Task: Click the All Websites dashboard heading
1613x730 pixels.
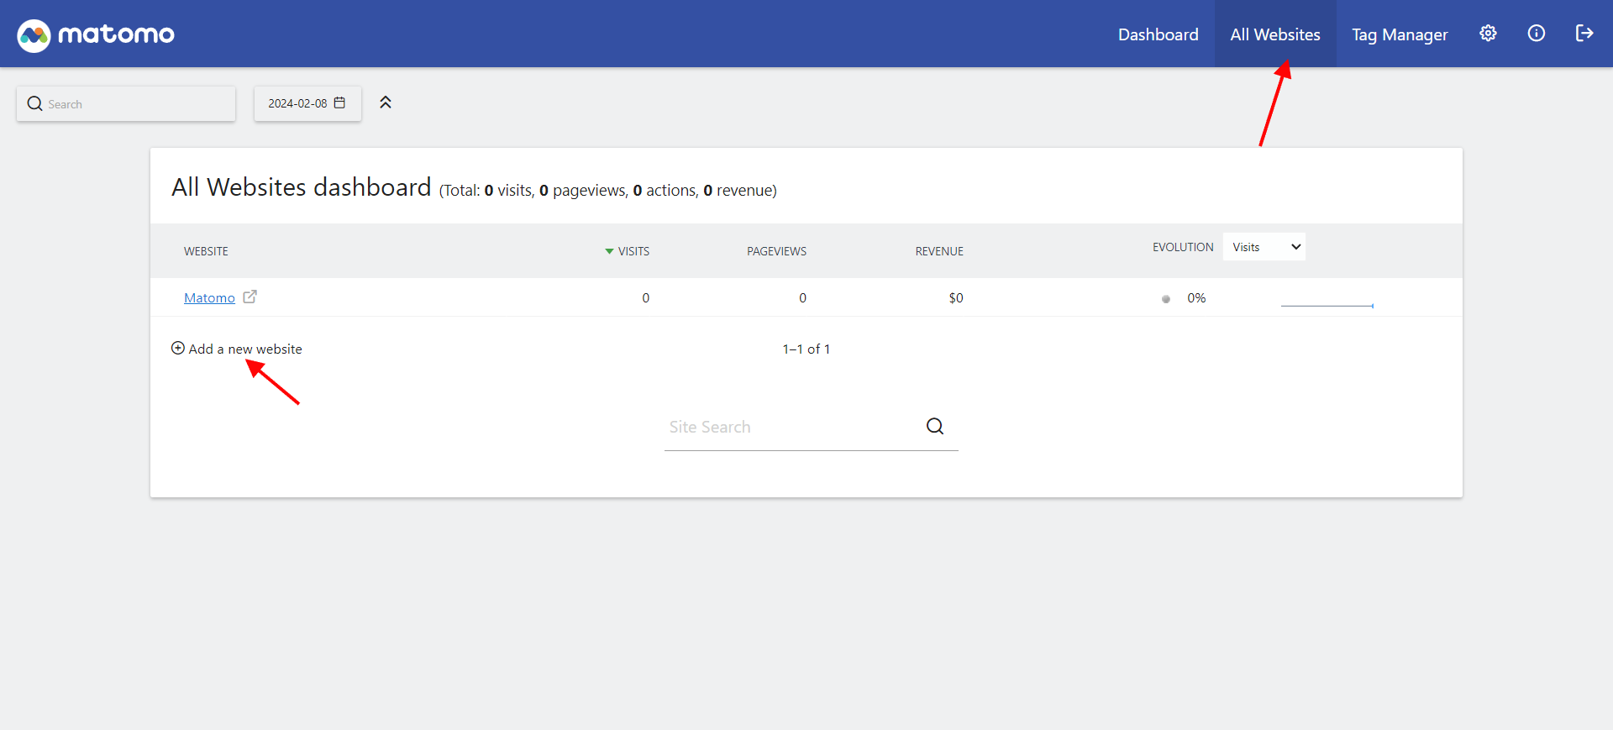Action: coord(302,186)
